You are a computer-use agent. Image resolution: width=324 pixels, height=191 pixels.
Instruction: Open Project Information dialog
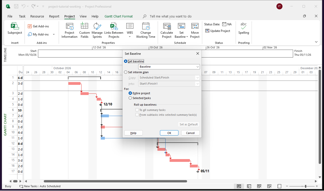pyautogui.click(x=69, y=30)
